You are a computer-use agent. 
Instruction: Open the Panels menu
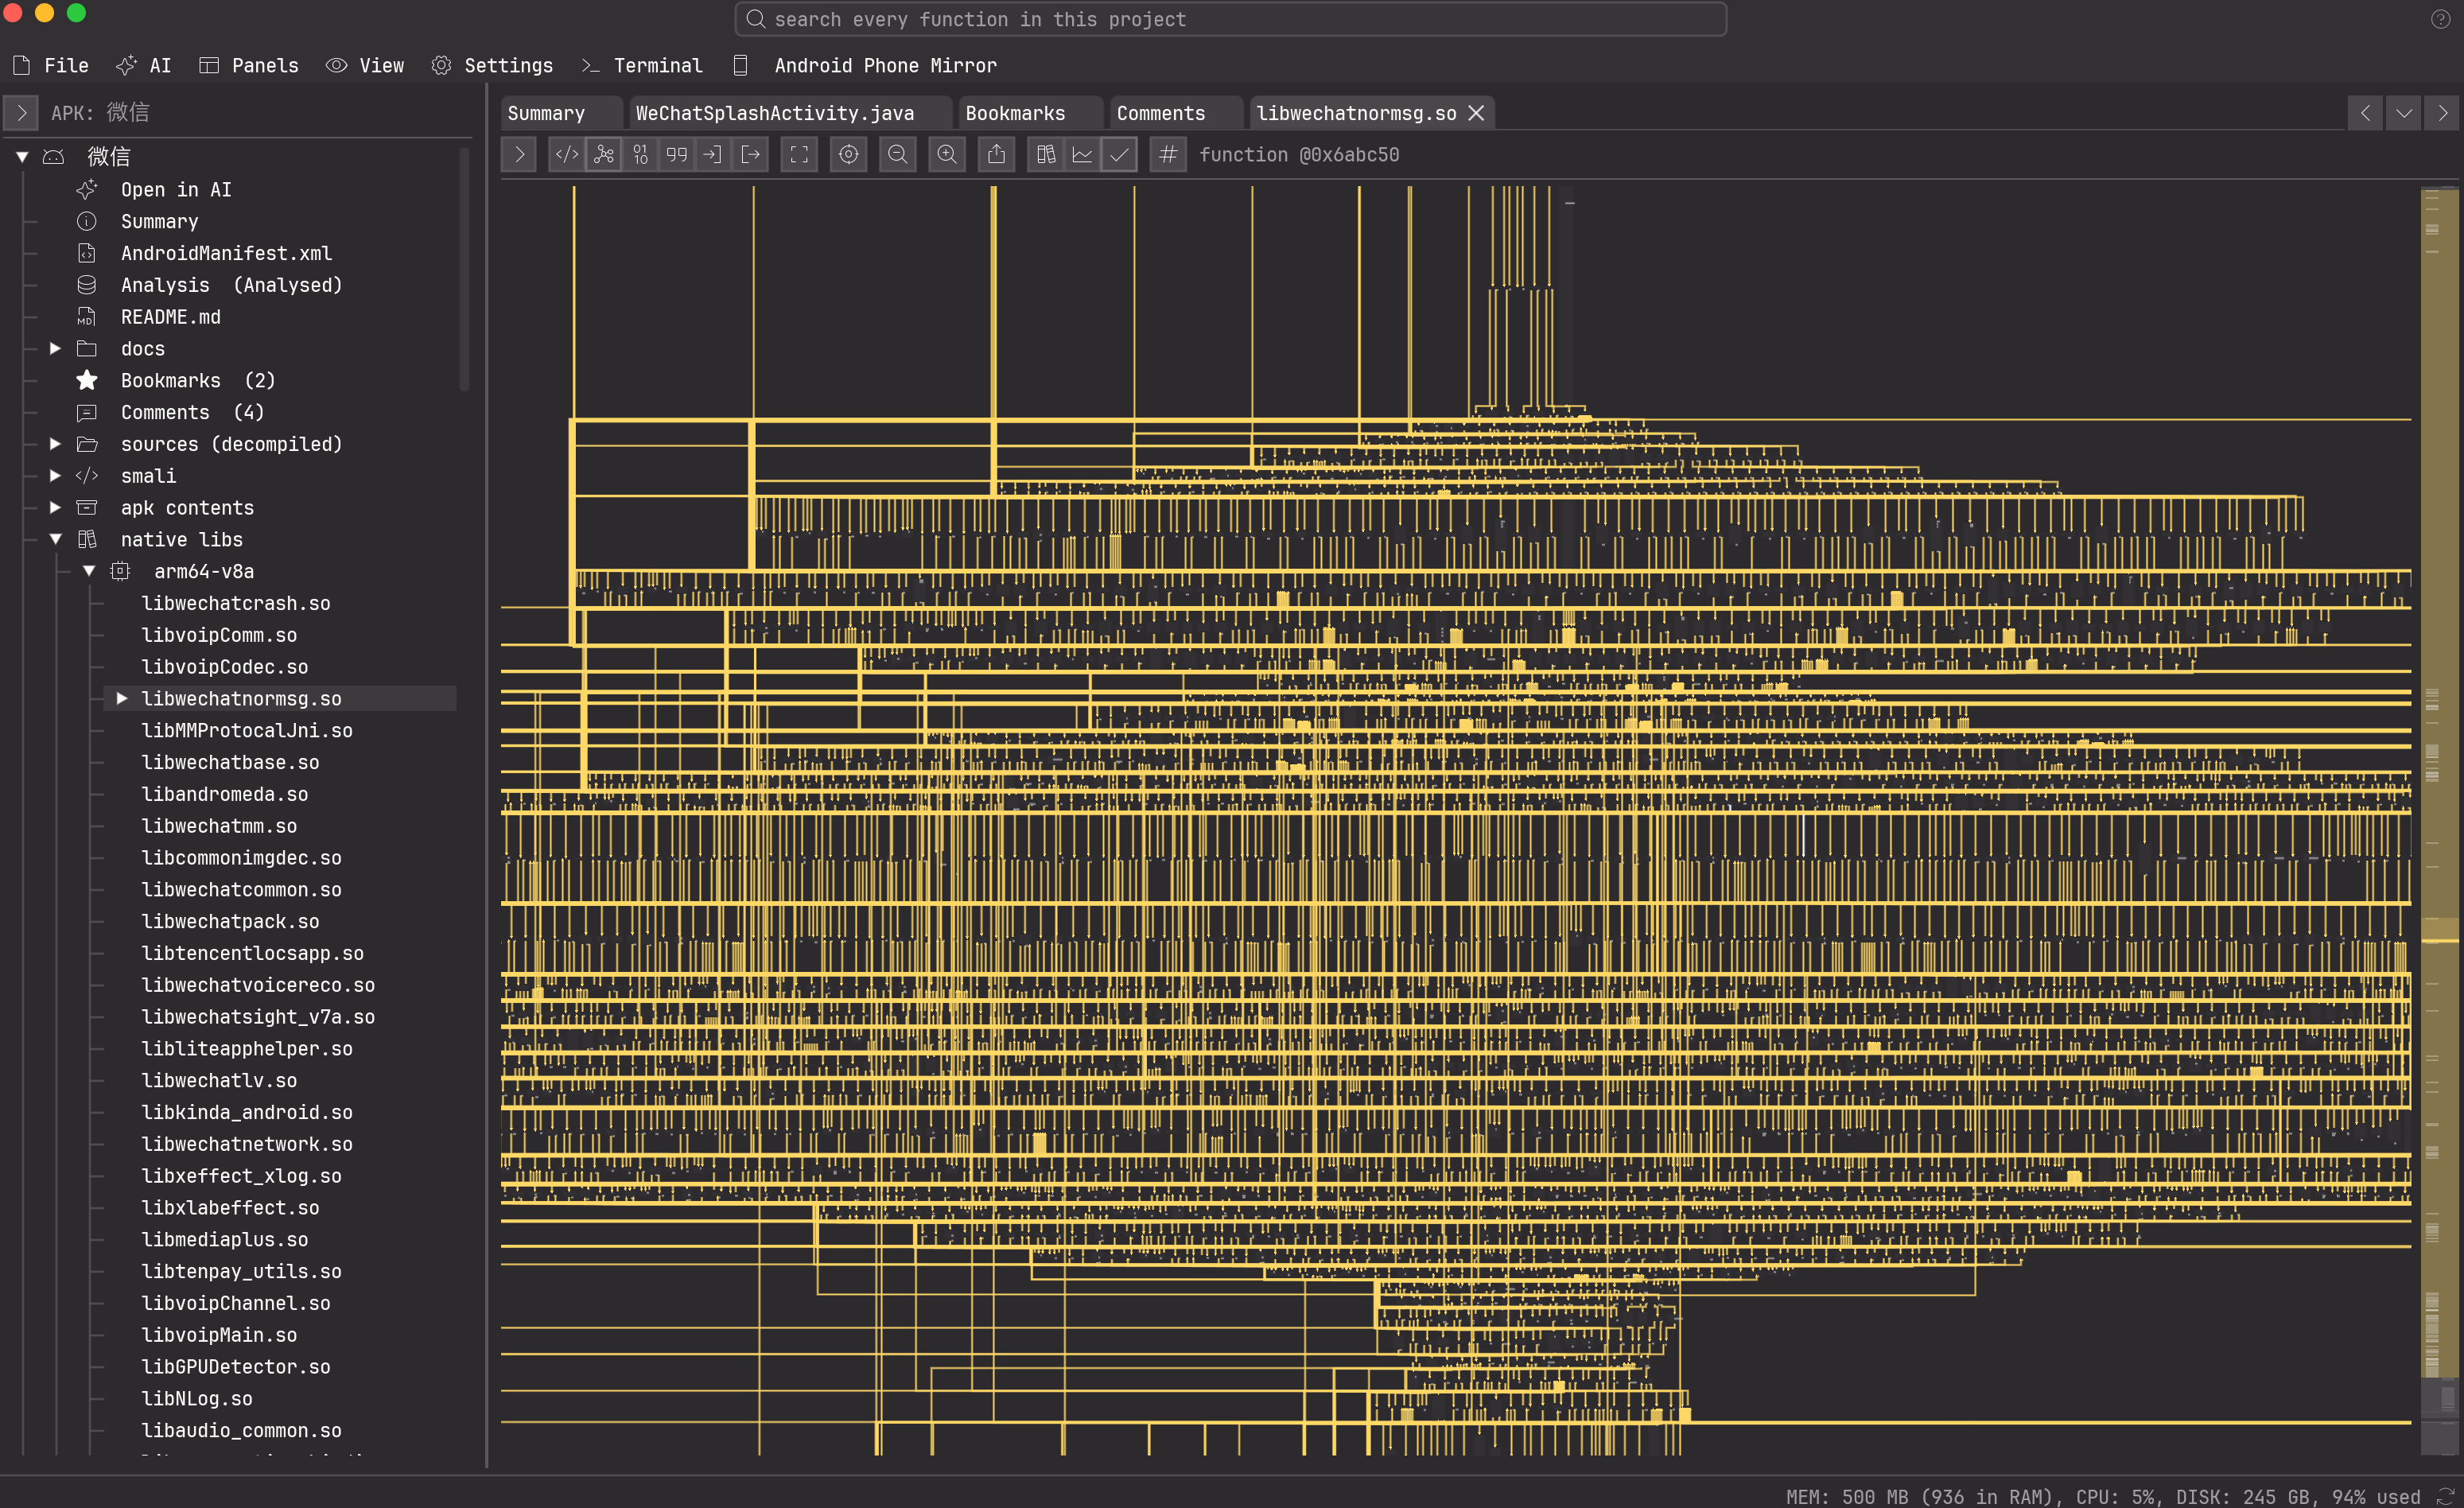point(249,66)
